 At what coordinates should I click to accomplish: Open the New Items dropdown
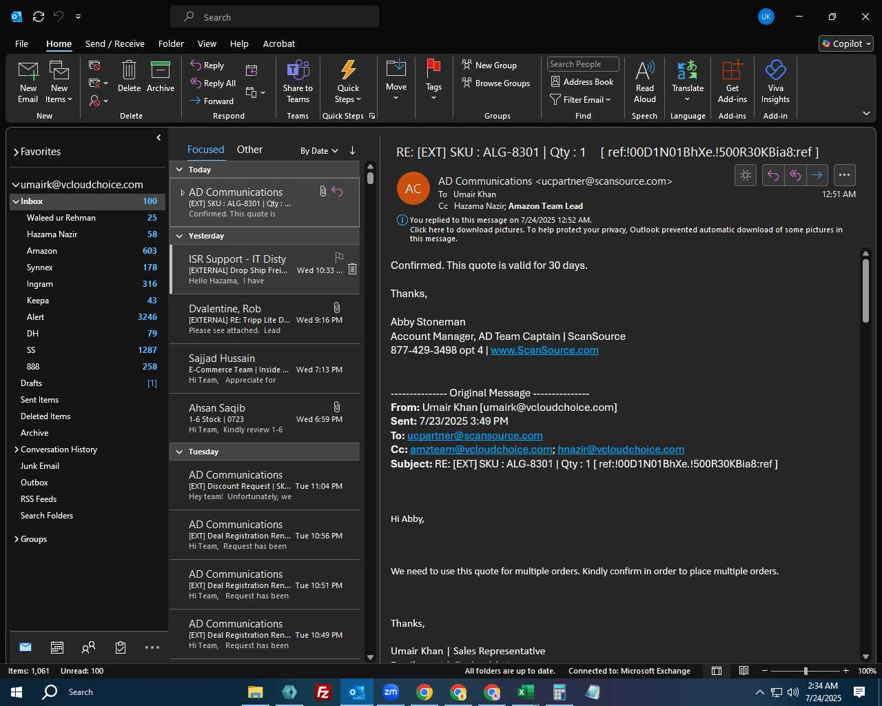pos(59,81)
